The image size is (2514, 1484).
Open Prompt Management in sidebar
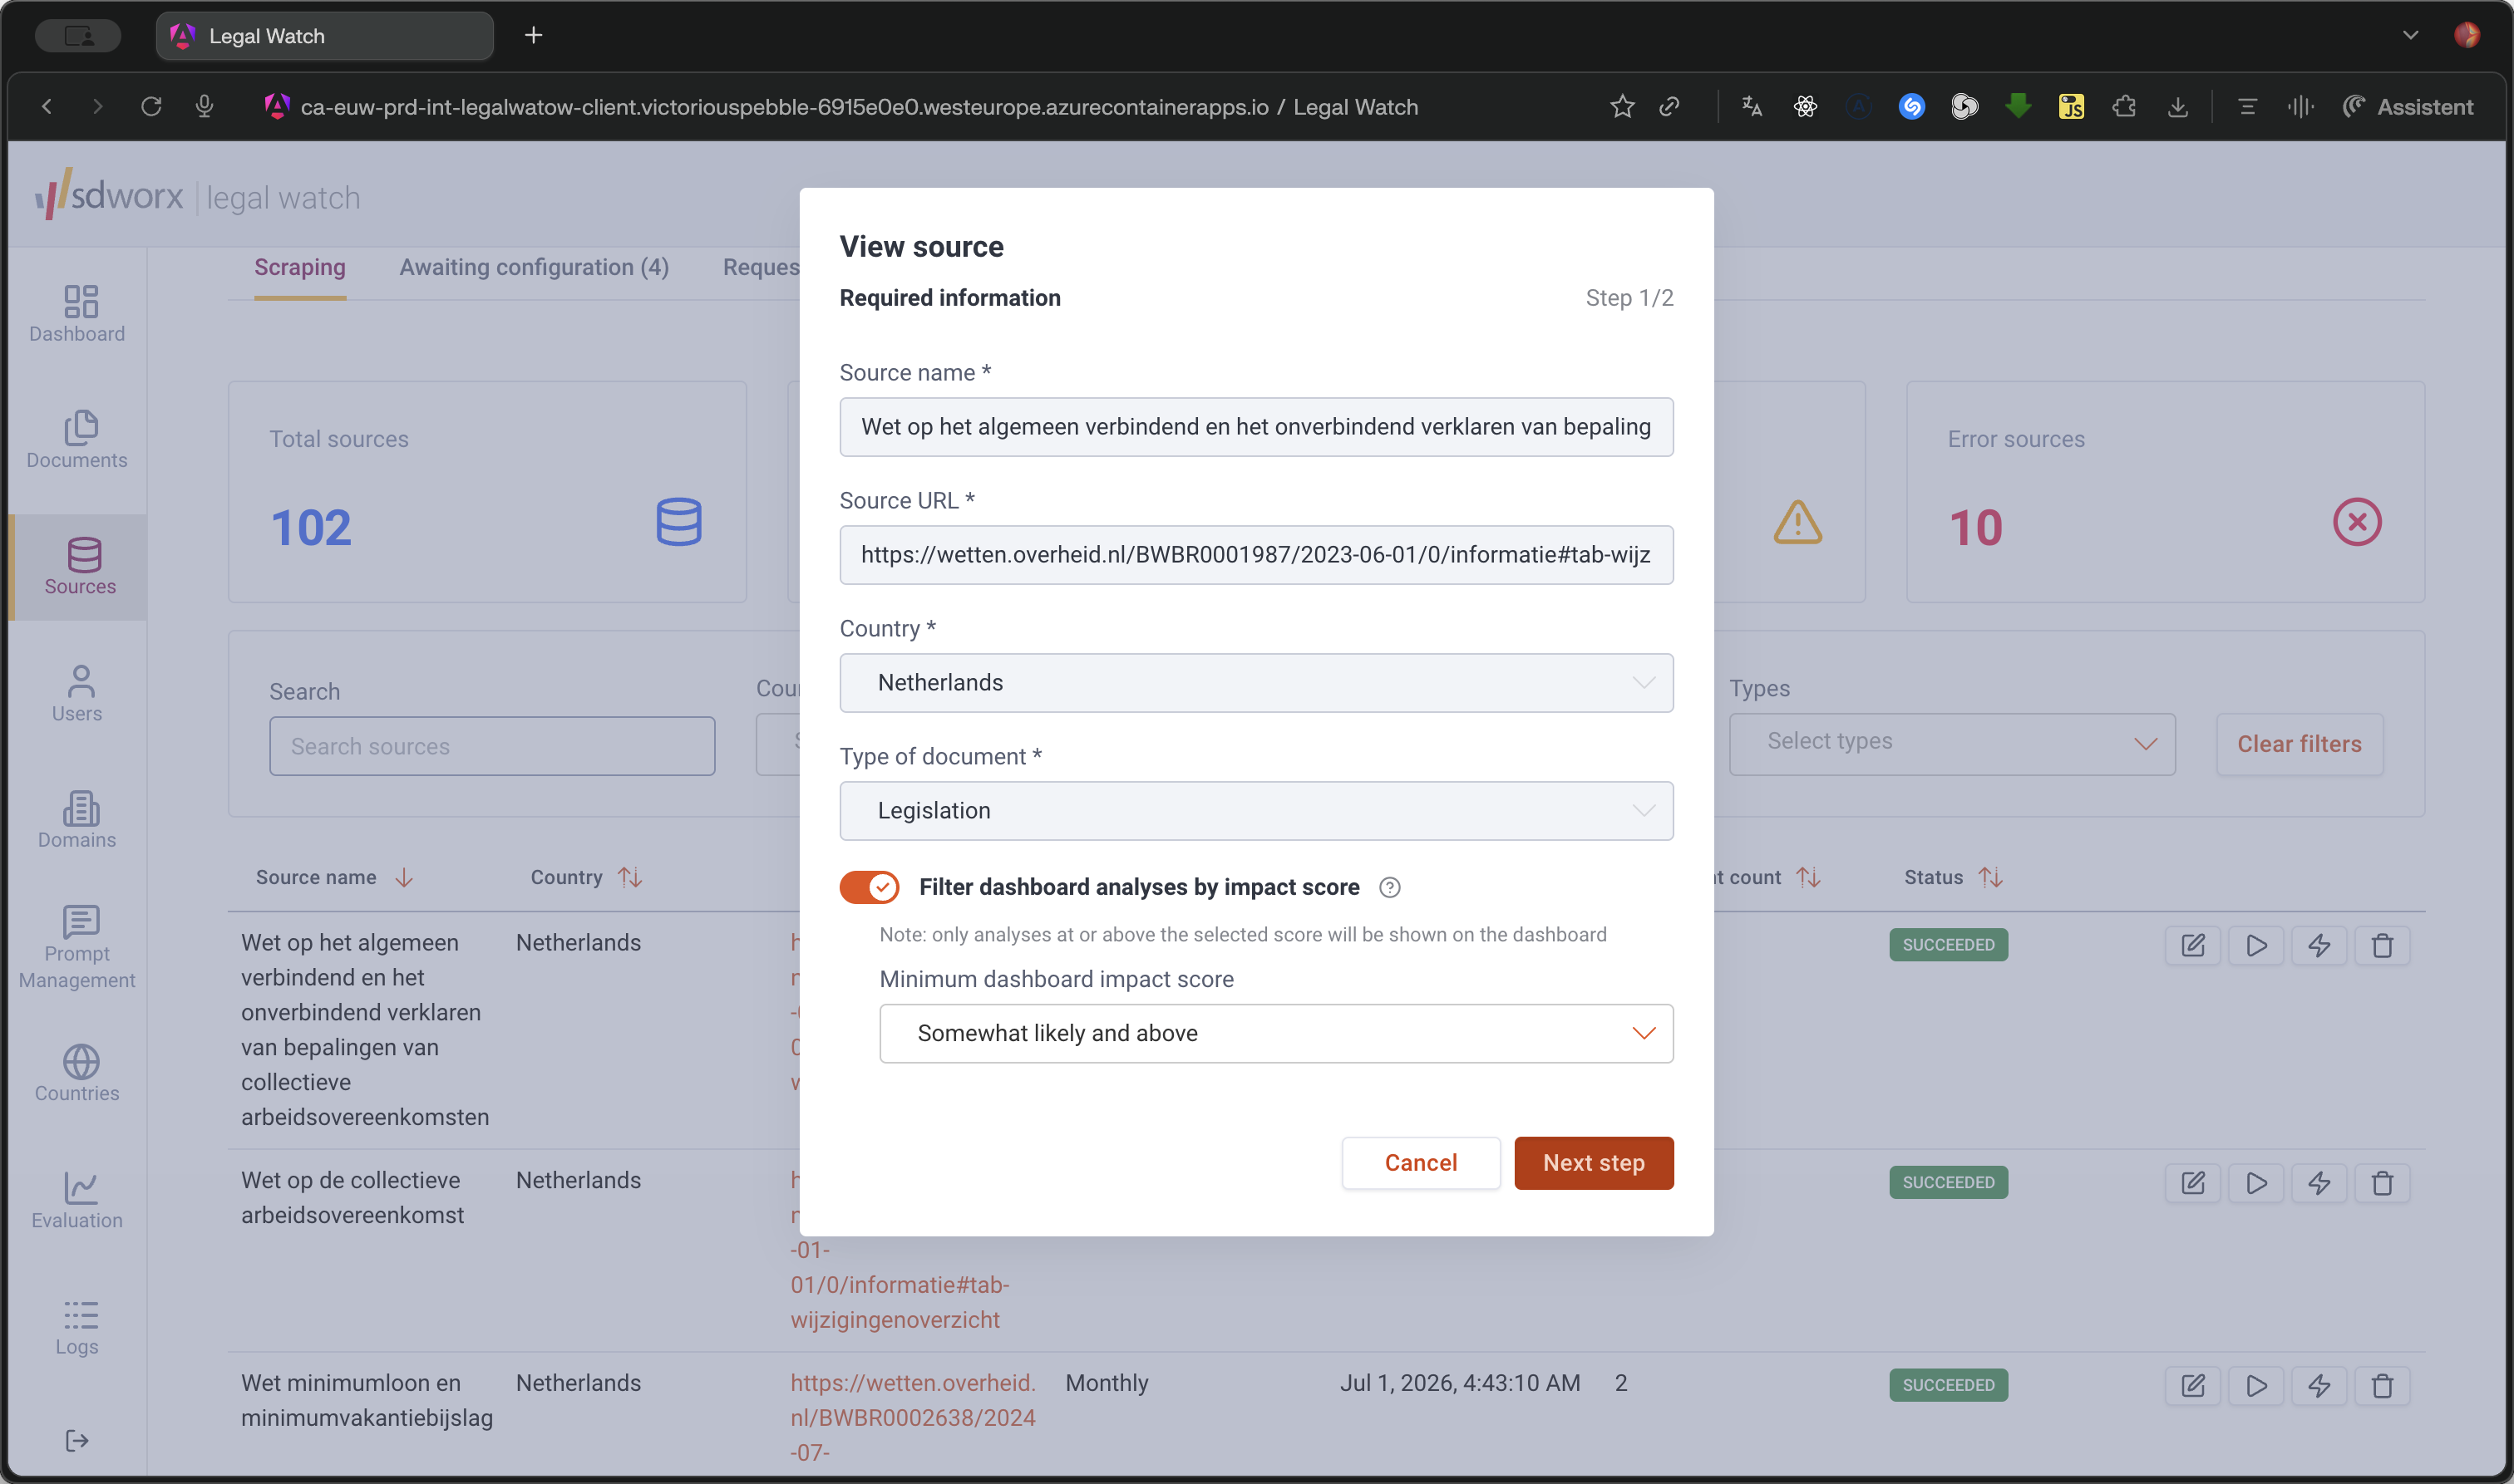[77, 947]
